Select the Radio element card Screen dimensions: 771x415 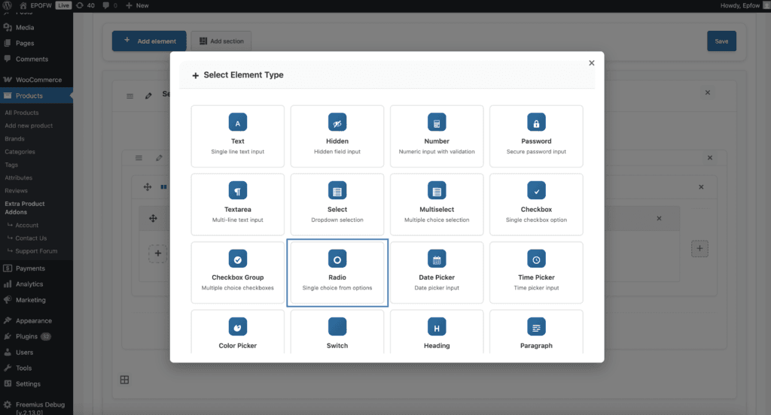click(337, 273)
